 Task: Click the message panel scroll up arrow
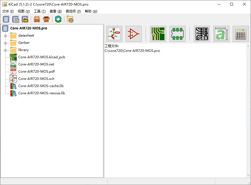pos(248,46)
